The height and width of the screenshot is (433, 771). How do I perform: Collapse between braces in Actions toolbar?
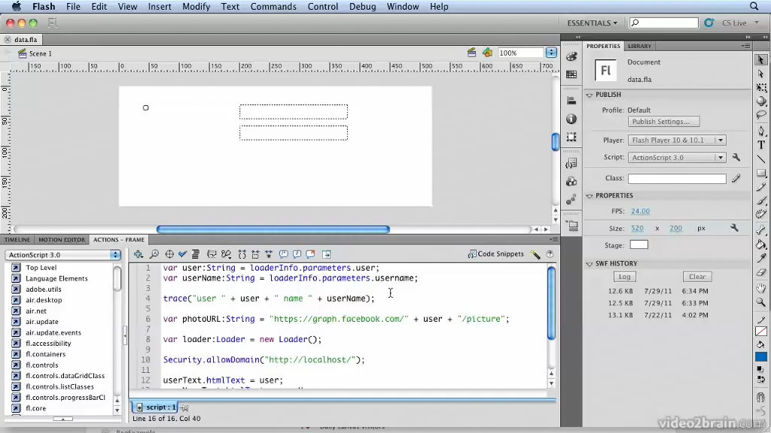click(x=242, y=254)
